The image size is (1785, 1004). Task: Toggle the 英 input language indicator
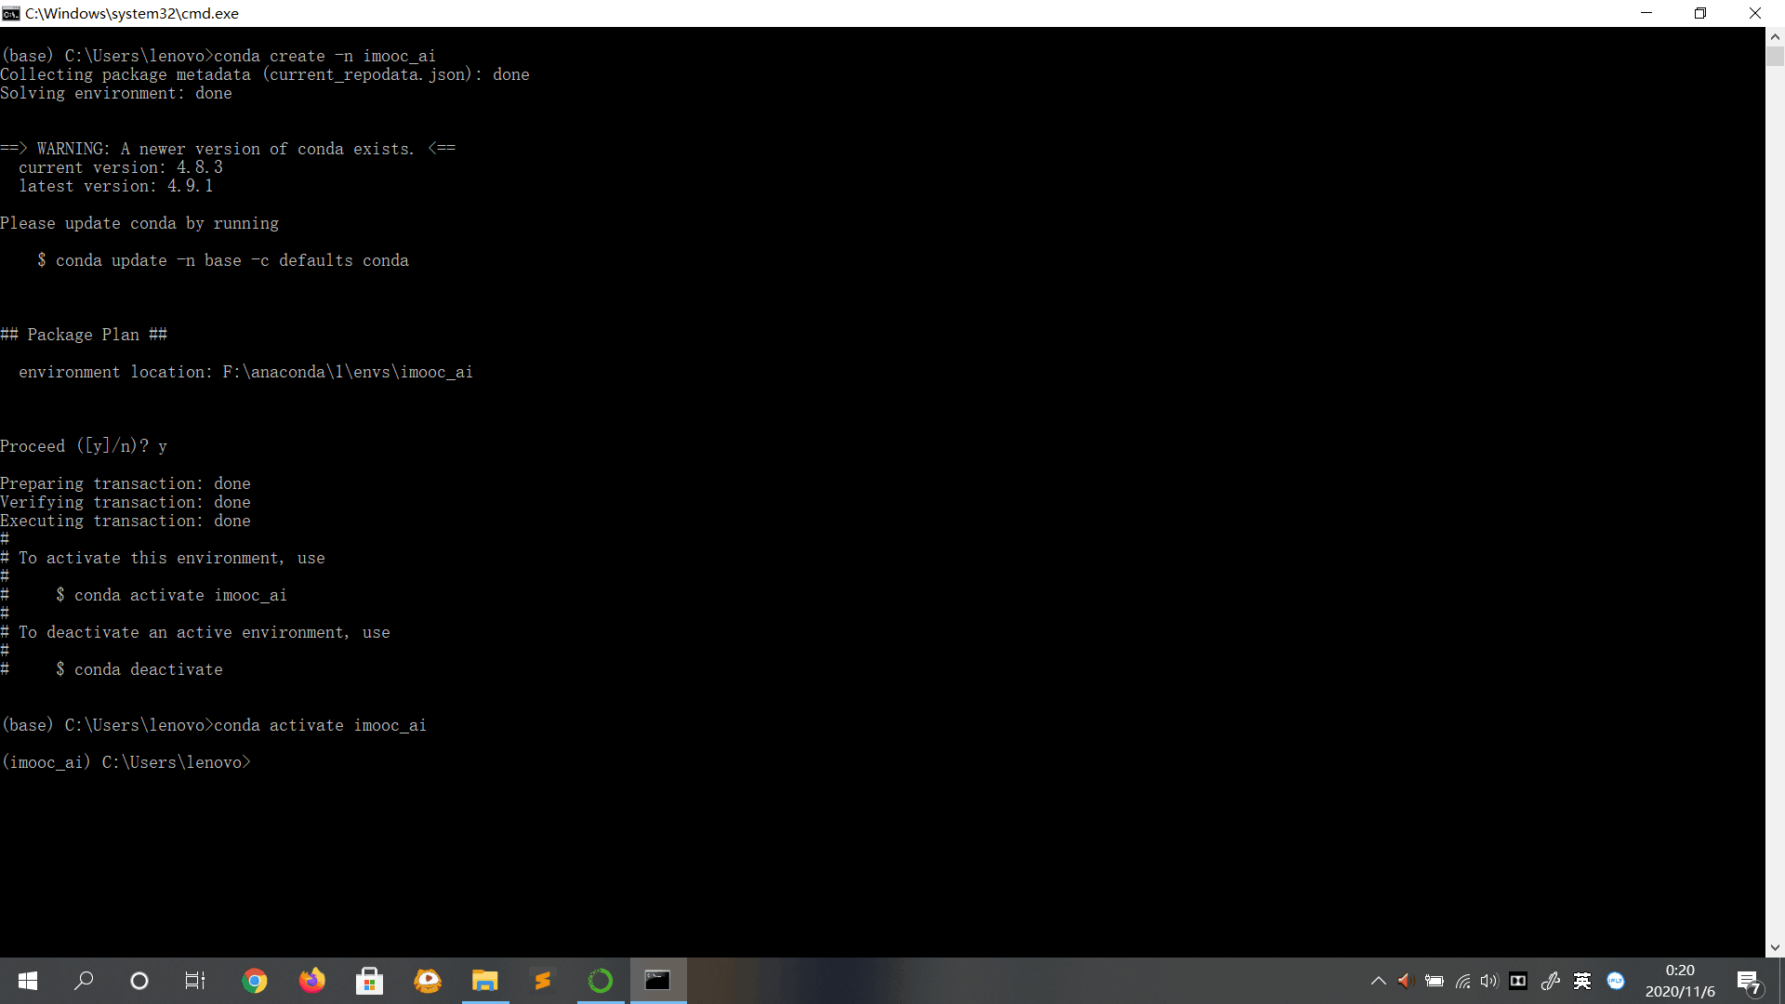coord(1581,981)
